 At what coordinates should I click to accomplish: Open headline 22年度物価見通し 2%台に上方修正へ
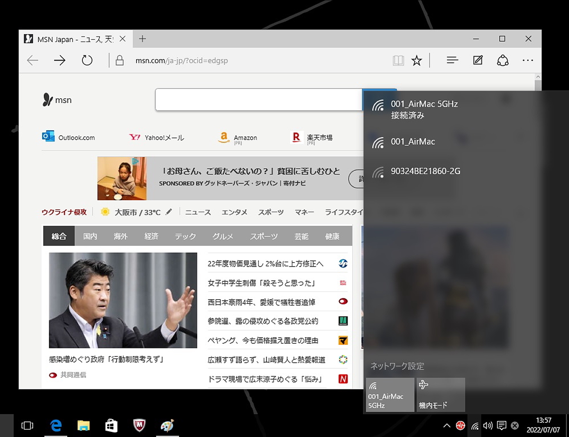point(266,264)
